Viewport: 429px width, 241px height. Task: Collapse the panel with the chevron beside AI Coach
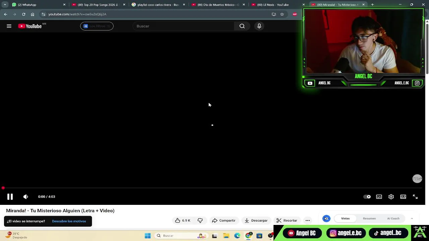(x=412, y=219)
